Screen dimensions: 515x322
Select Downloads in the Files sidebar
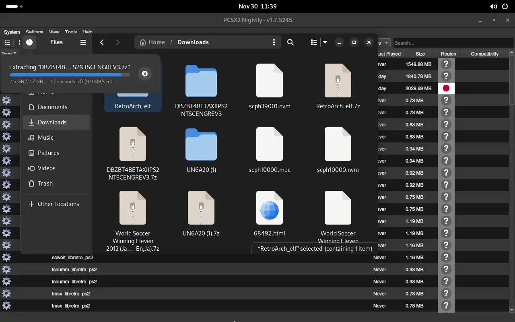coord(56,122)
